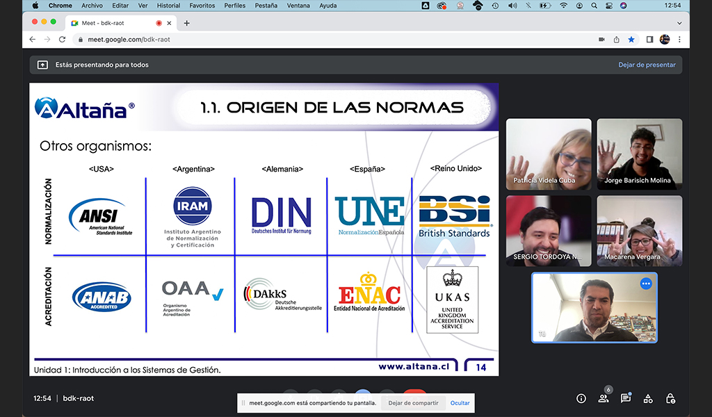
Task: Open the Favoritos menu
Action: [202, 6]
